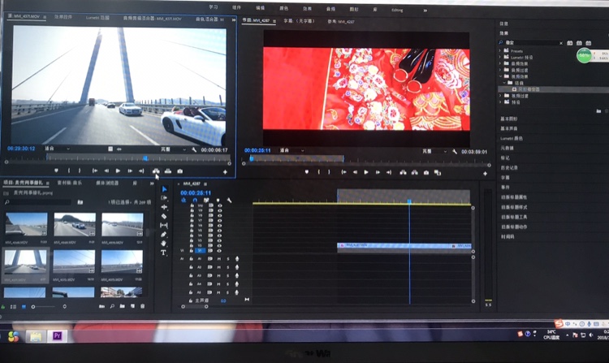609x363 pixels.
Task: Play sequence in Program monitor
Action: point(366,172)
